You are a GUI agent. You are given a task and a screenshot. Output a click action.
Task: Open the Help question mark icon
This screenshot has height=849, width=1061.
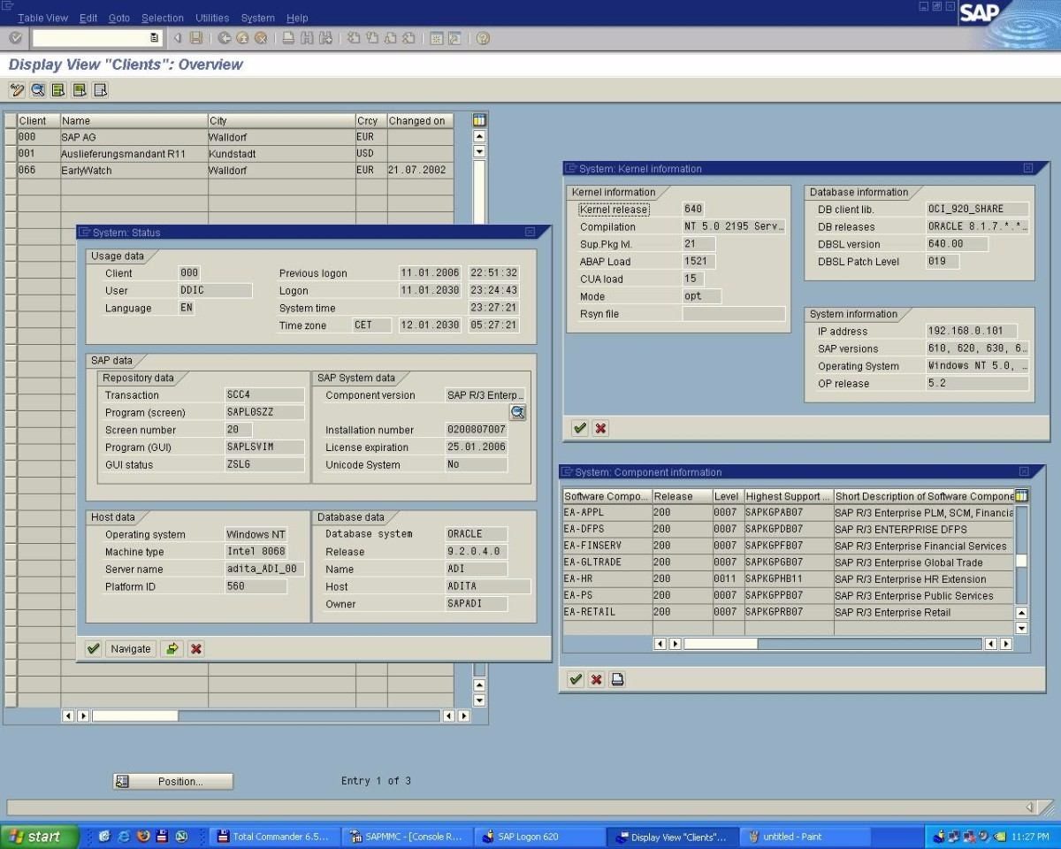483,38
